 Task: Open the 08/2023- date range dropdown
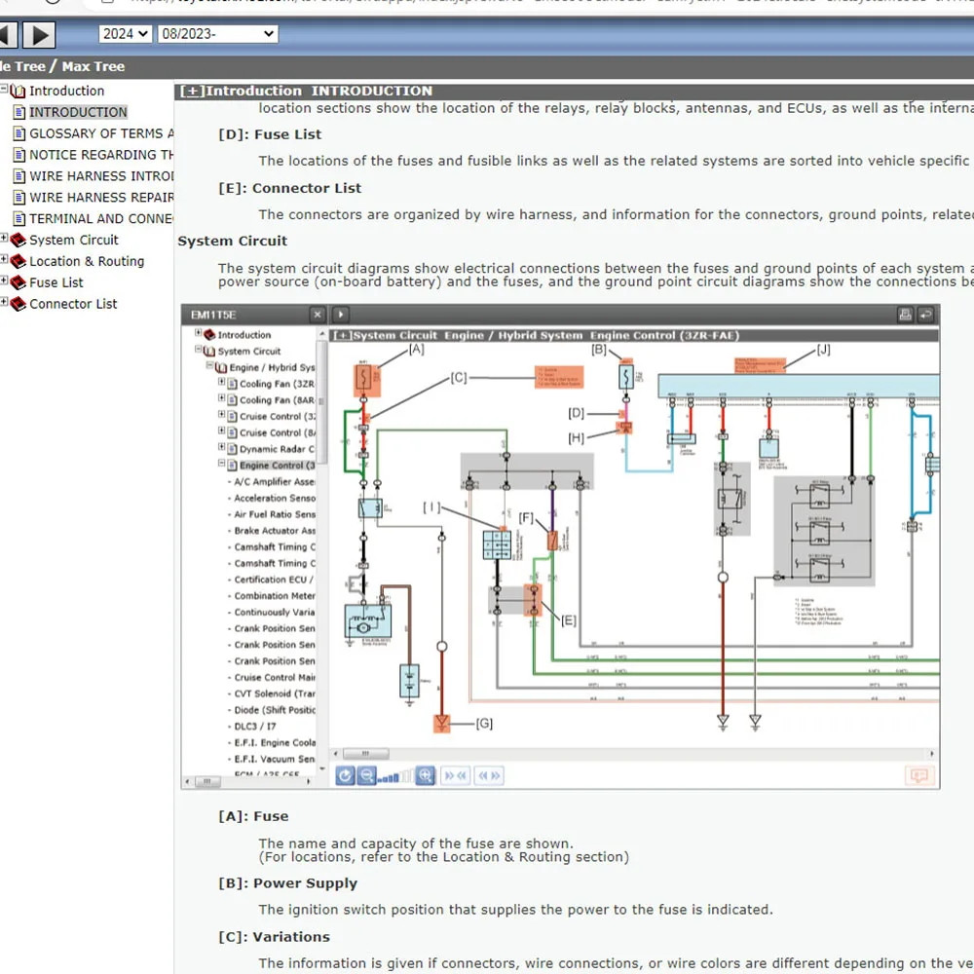[x=217, y=34]
